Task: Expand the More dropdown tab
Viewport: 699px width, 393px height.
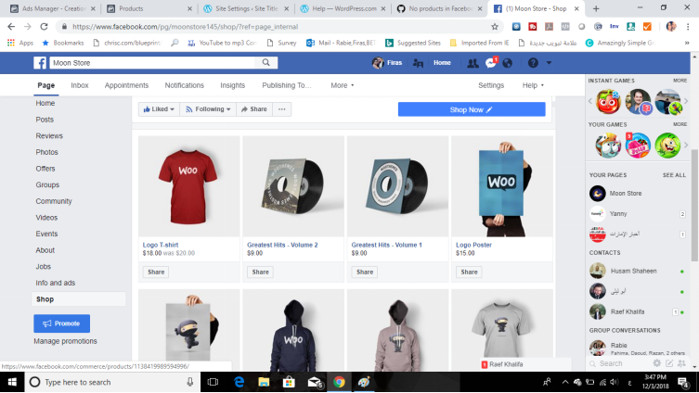Action: pos(343,85)
